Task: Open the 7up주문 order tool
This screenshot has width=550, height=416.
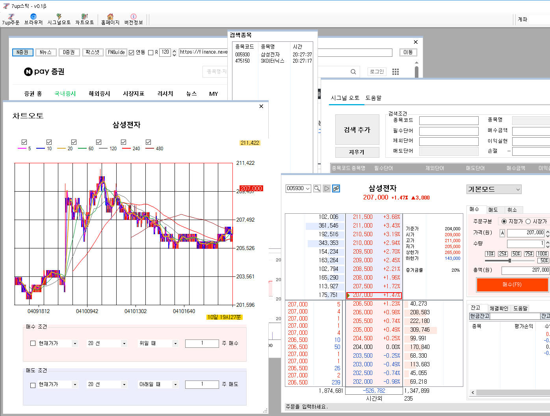Action: pyautogui.click(x=11, y=19)
